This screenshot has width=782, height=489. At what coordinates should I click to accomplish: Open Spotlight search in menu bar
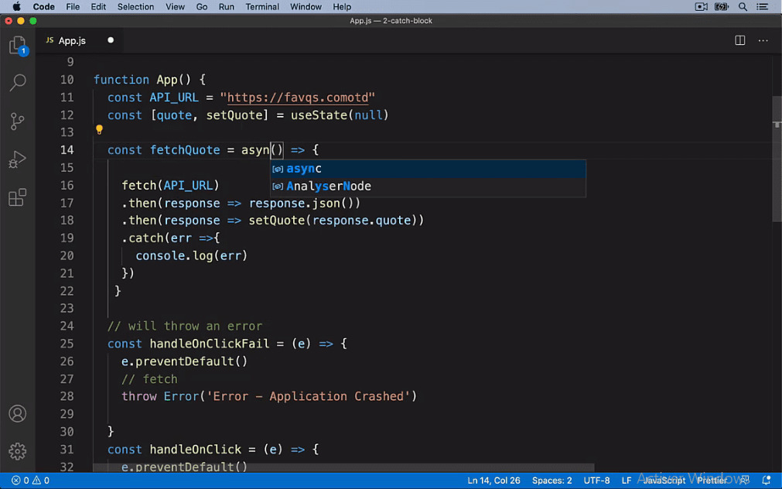point(743,6)
